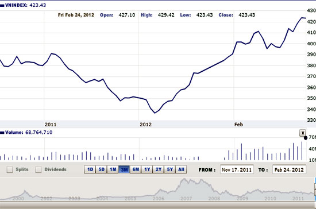Click the Volume legend marker
Viewport: 316px width, 209px height.
2,133
